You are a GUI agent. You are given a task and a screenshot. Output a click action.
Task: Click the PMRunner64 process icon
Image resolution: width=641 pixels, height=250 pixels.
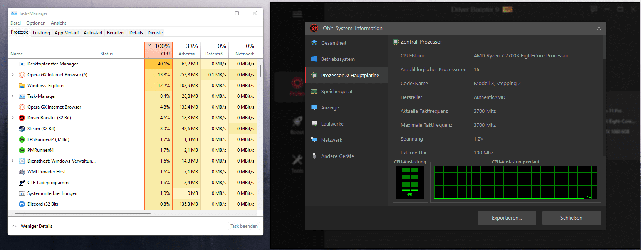click(22, 150)
